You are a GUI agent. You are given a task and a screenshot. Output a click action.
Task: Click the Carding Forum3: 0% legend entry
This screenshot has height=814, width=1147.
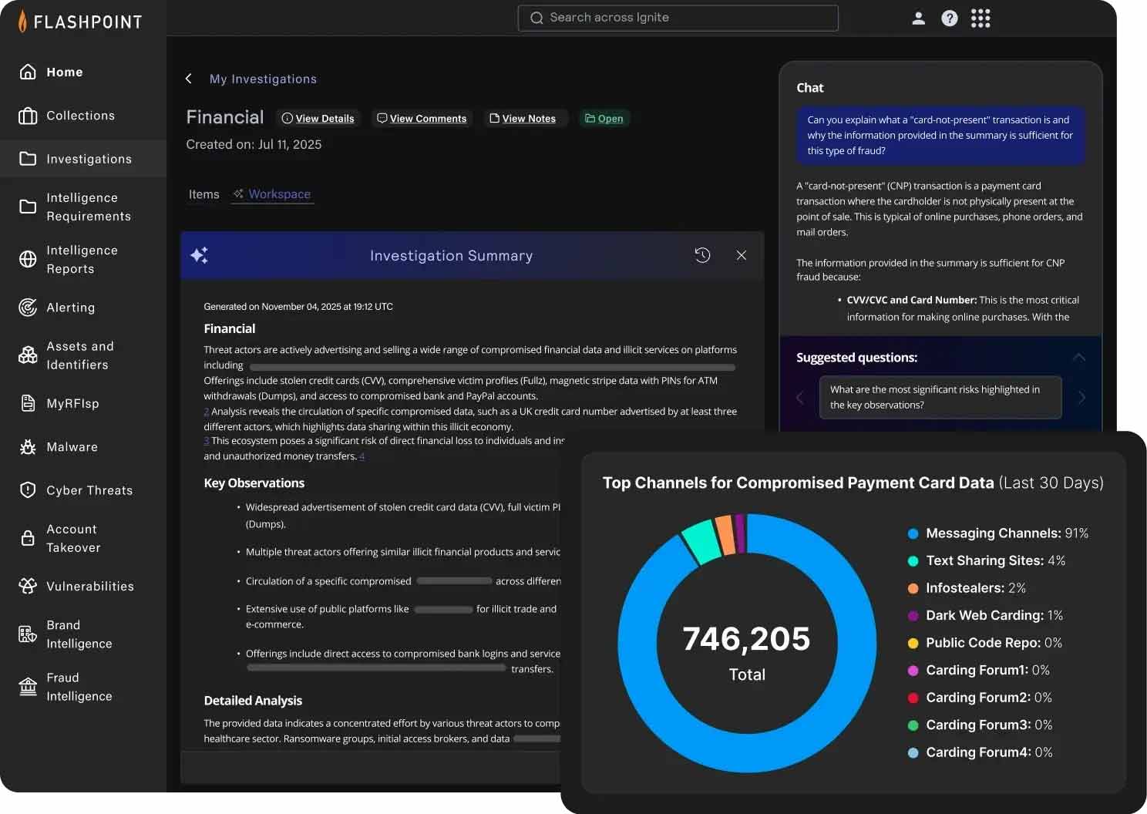click(x=980, y=725)
